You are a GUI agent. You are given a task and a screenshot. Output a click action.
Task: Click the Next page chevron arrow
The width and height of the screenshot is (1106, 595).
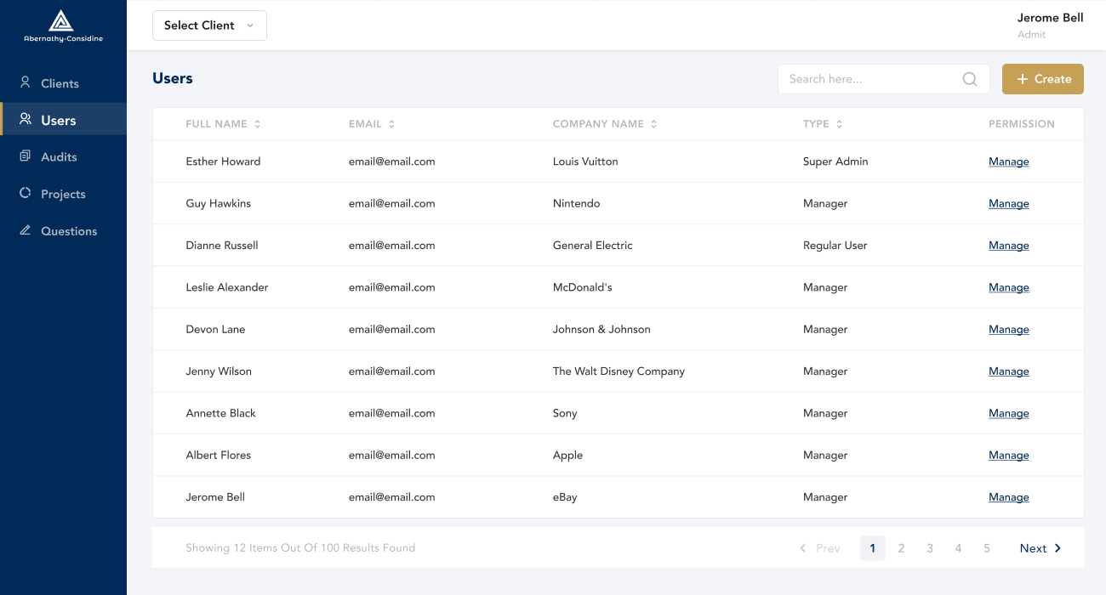coord(1058,548)
